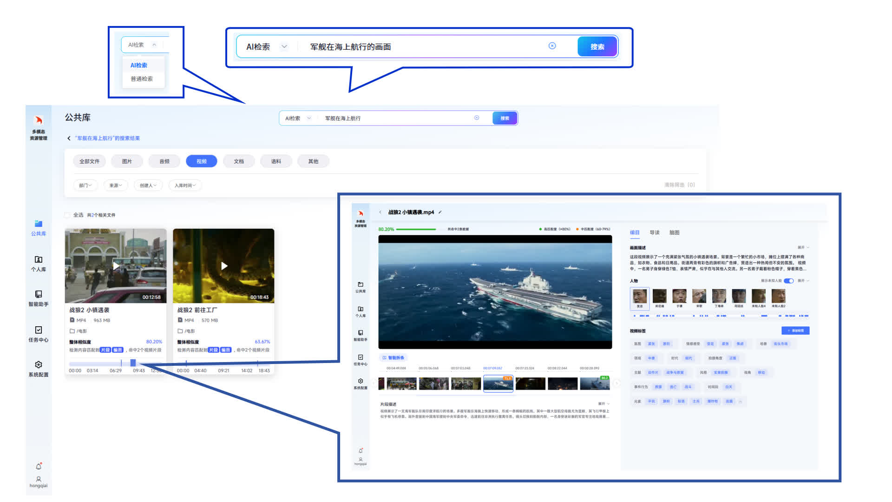Go back from 战狼2 小镇遇袭.mp4 detail view

(x=380, y=212)
